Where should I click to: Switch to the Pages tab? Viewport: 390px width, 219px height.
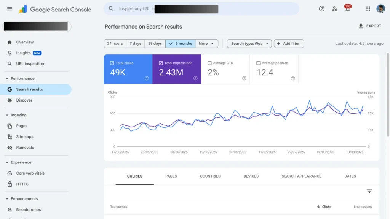coord(171,176)
